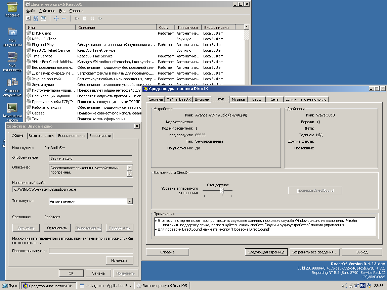Open the Вид menu
The width and height of the screenshot is (387, 290).
62,11
